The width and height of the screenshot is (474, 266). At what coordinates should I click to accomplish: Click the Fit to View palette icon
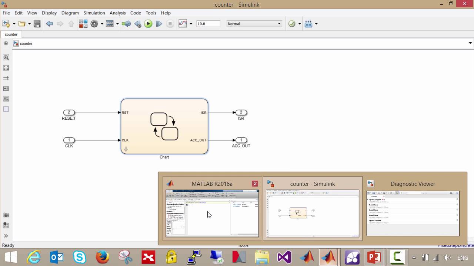pos(6,68)
